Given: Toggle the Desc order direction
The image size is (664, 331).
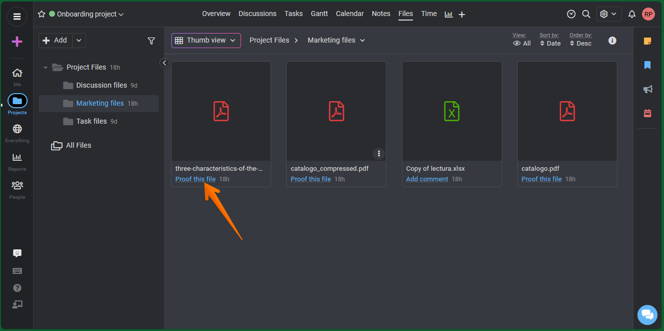Looking at the screenshot, I should 580,44.
